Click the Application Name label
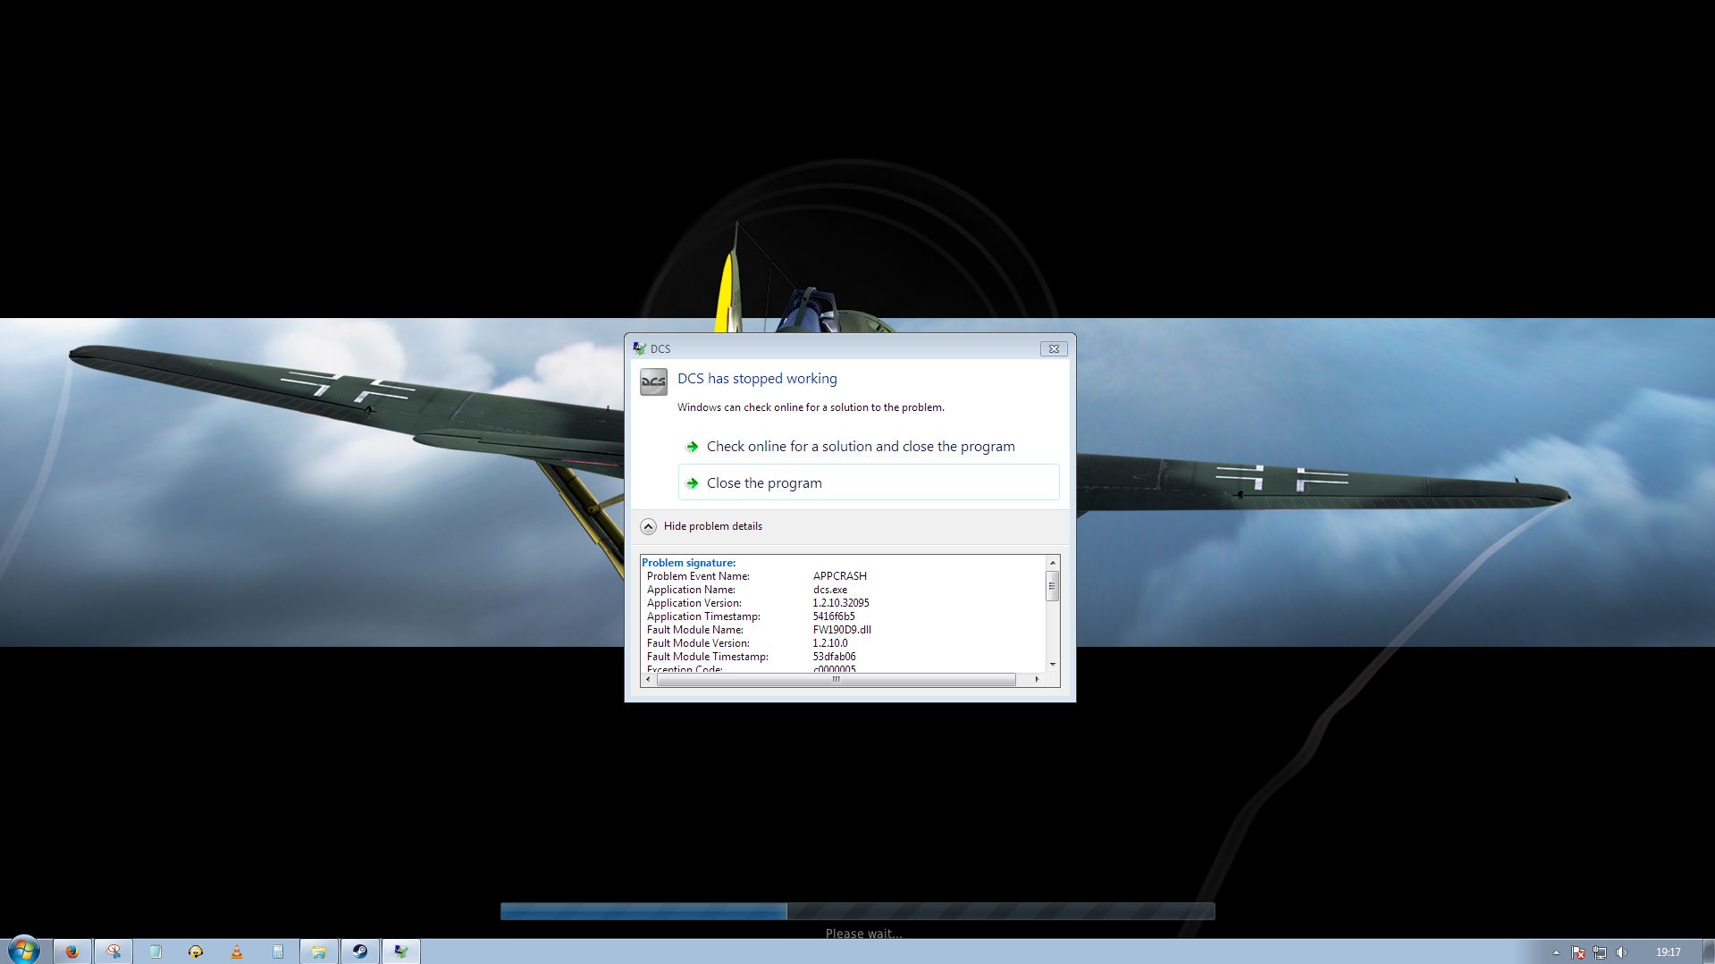Image resolution: width=1715 pixels, height=964 pixels. coord(691,590)
